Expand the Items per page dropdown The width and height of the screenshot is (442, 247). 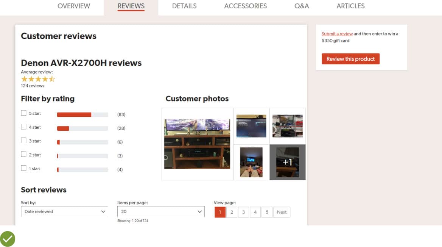point(161,212)
